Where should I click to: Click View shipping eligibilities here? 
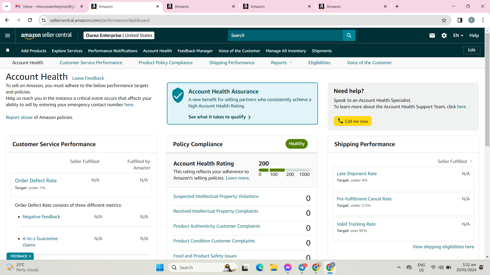point(444,247)
